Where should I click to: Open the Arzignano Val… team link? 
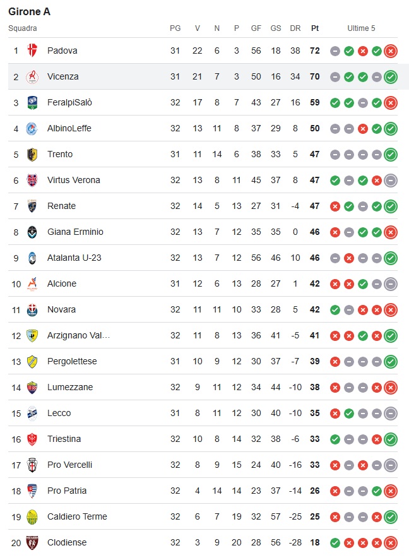(x=78, y=335)
